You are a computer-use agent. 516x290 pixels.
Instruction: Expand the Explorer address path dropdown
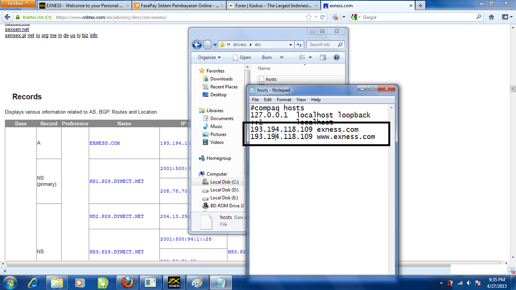291,45
